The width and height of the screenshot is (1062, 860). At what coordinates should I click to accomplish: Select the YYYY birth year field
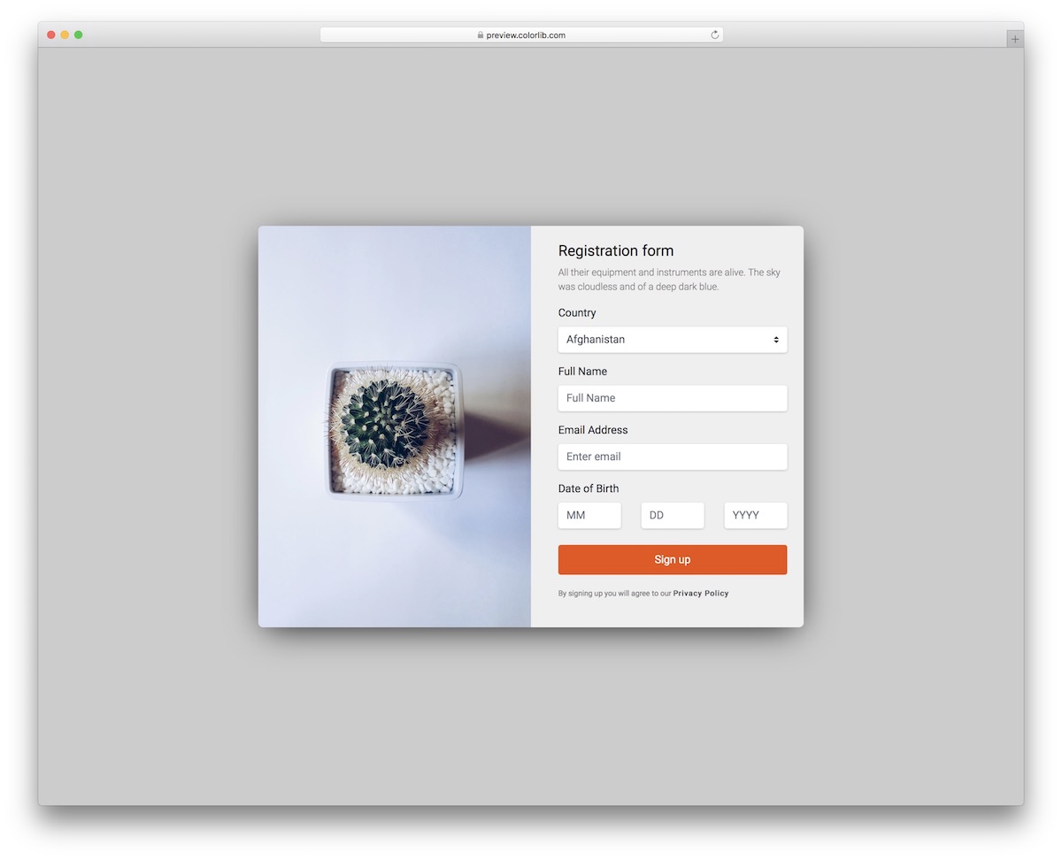pyautogui.click(x=756, y=515)
